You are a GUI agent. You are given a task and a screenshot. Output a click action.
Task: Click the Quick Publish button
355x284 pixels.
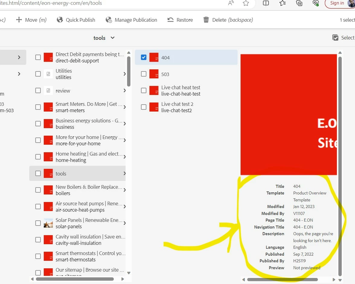[76, 20]
